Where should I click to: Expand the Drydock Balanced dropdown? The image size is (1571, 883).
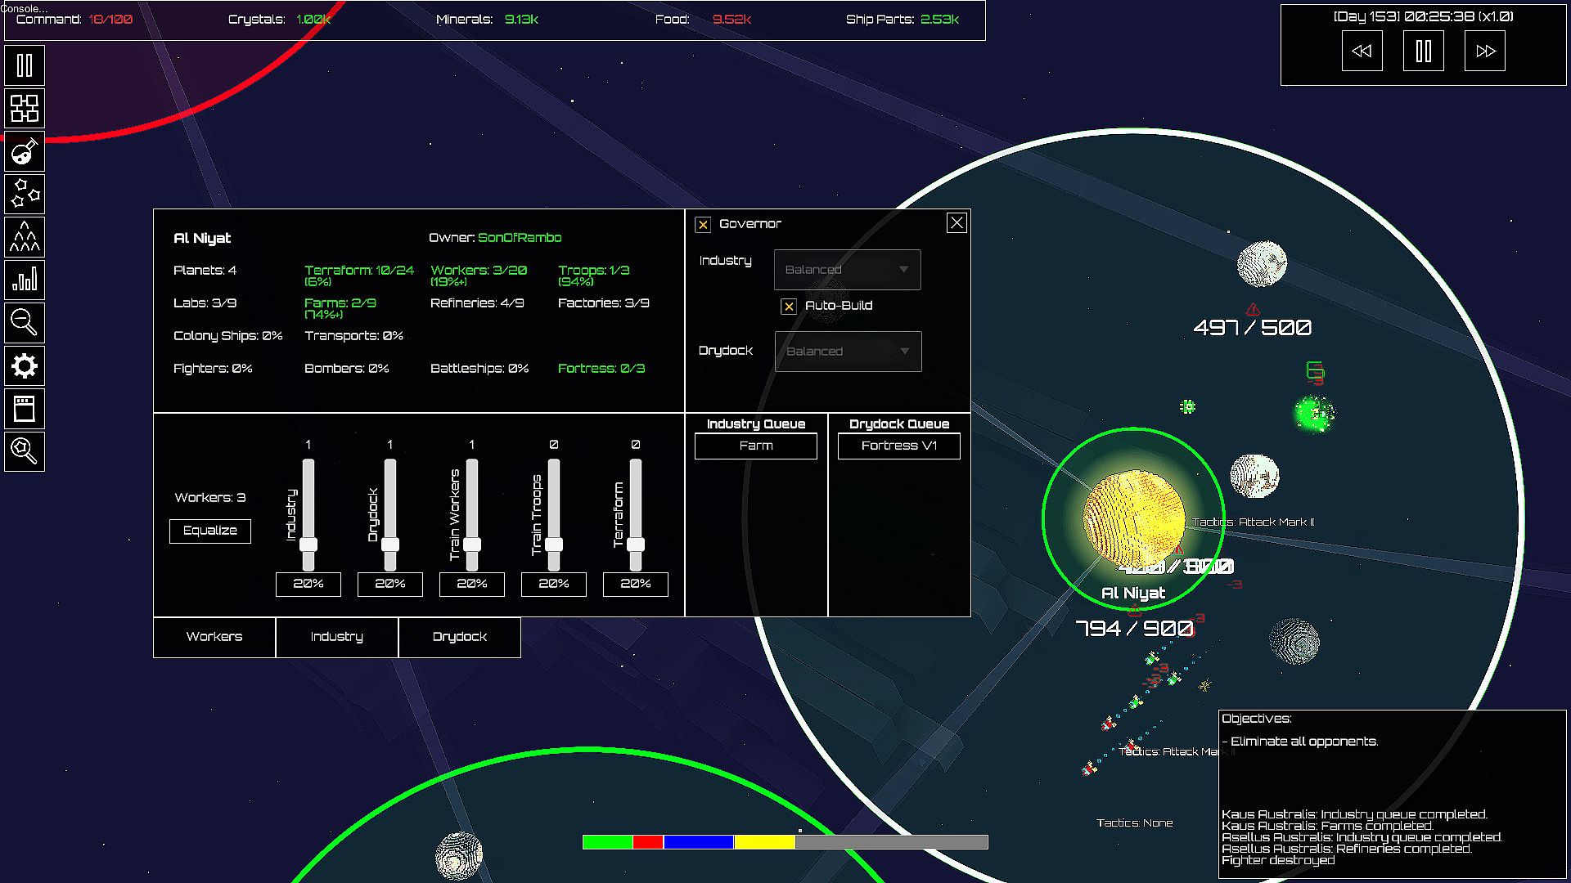[848, 352]
